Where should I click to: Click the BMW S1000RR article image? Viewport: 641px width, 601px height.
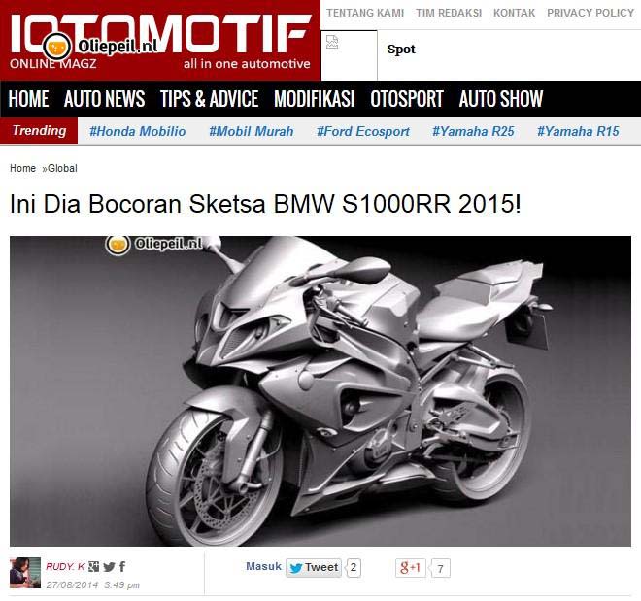320,391
